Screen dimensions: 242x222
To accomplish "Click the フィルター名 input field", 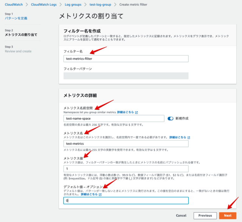I will [126, 59].
